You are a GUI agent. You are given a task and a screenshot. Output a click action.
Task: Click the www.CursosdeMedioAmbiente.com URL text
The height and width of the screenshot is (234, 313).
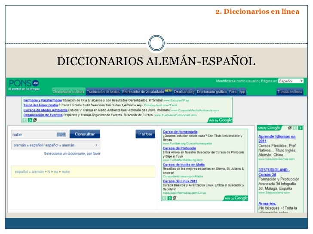[195, 110]
